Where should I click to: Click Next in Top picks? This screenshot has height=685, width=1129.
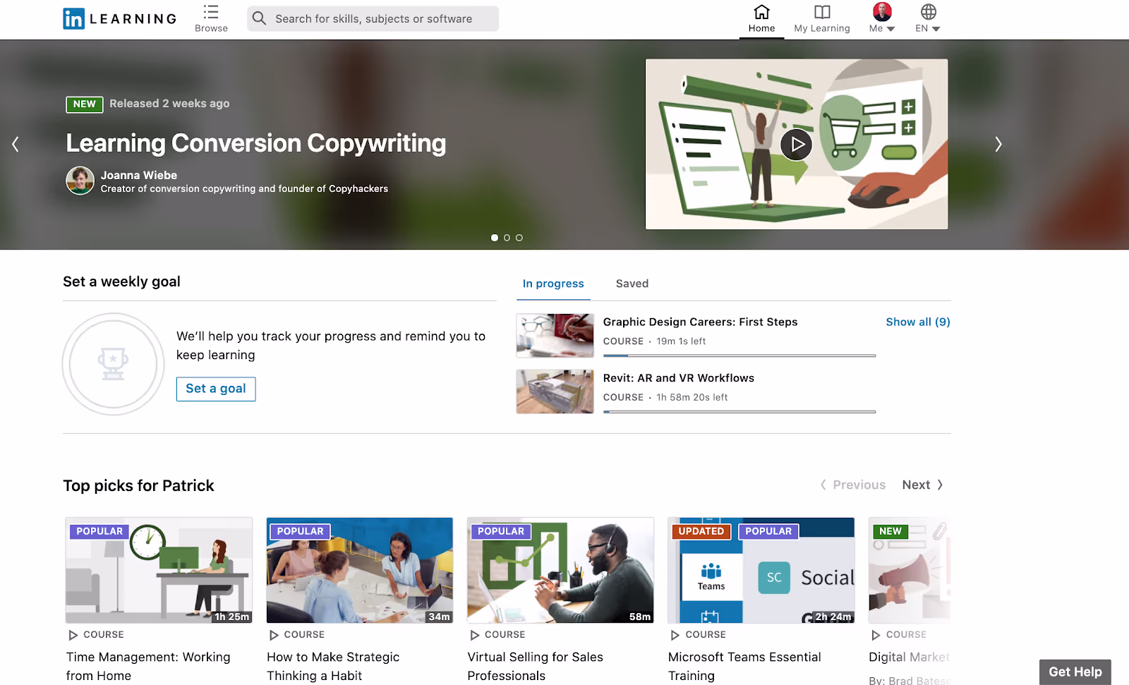click(923, 485)
